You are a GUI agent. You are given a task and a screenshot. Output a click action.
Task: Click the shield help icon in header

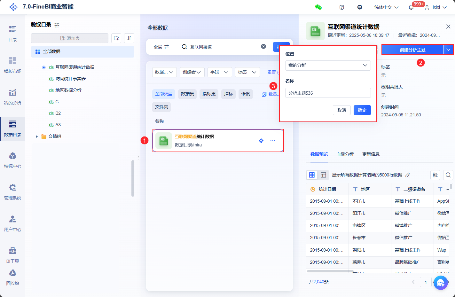342,7
